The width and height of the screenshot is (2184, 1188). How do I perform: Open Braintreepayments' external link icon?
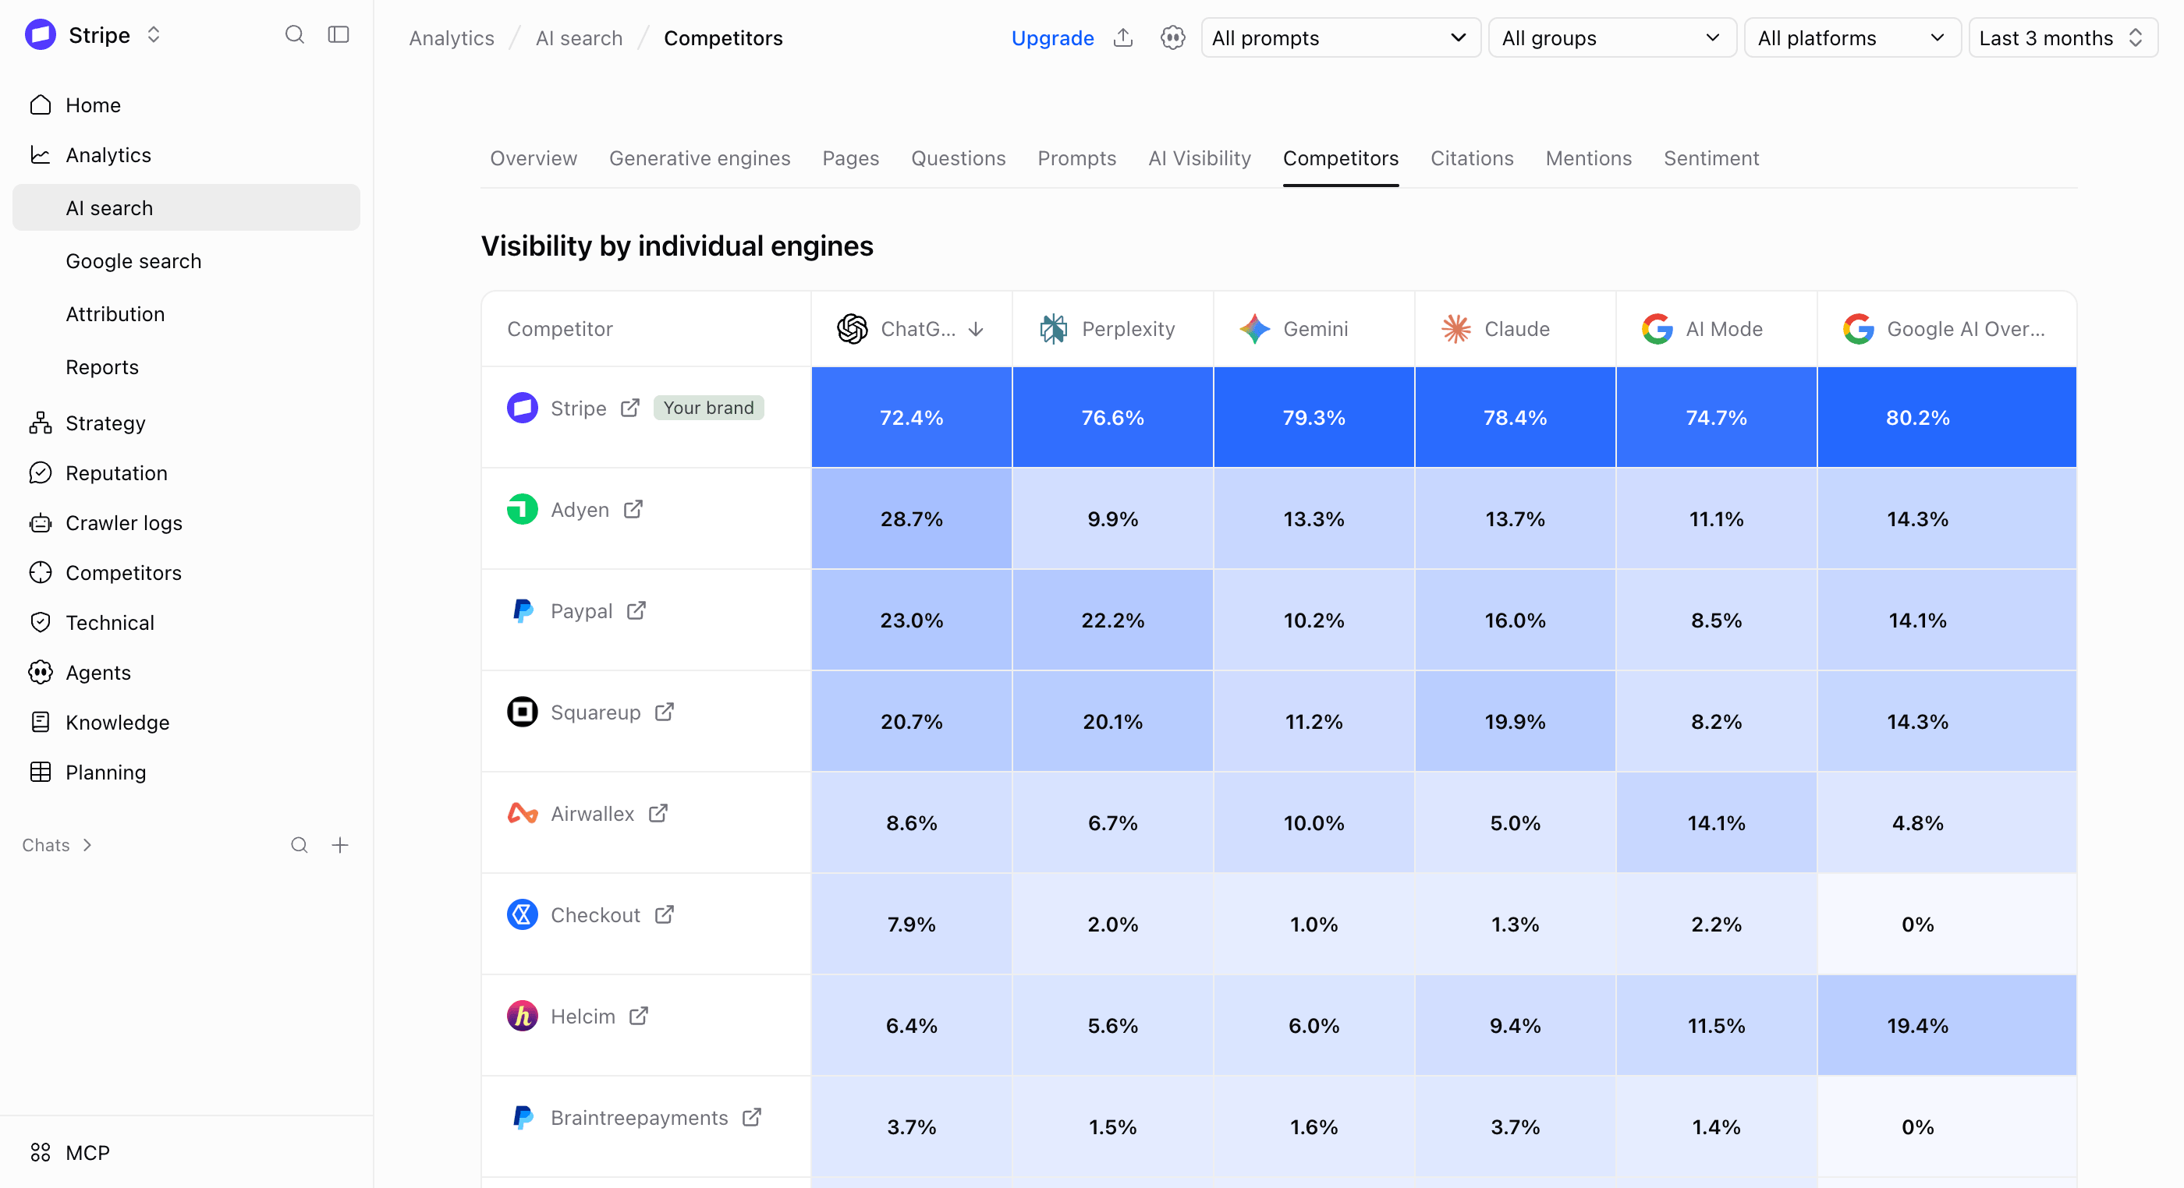point(752,1118)
